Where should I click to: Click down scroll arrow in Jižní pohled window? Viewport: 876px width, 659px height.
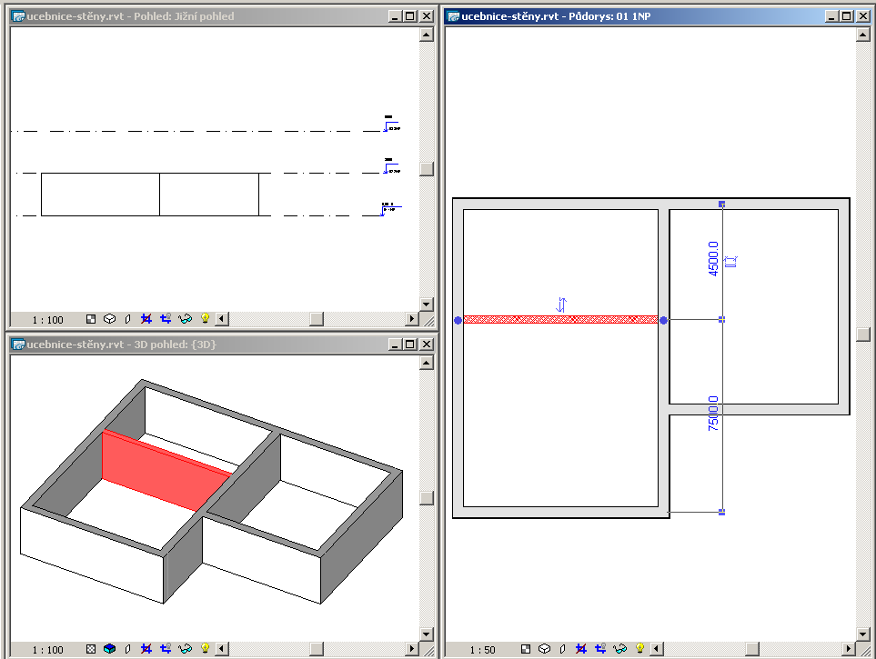click(x=427, y=305)
